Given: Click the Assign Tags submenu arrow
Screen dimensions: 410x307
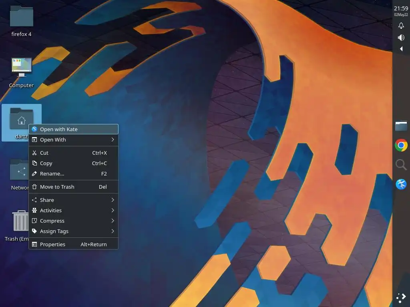Looking at the screenshot, I should [113, 231].
